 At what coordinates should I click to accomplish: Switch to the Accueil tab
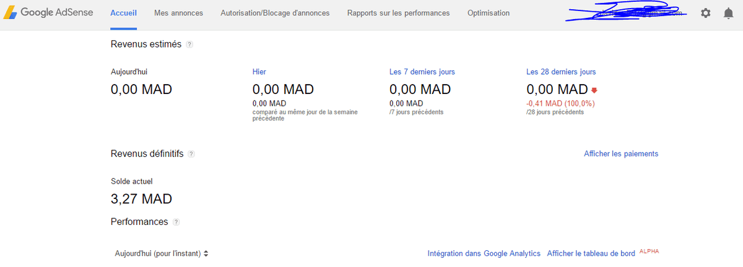(x=124, y=13)
